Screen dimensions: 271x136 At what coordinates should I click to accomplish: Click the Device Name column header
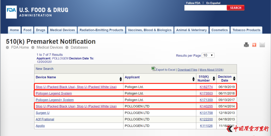click(x=46, y=77)
